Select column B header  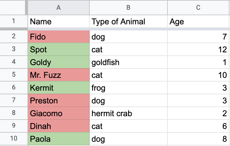128,7
